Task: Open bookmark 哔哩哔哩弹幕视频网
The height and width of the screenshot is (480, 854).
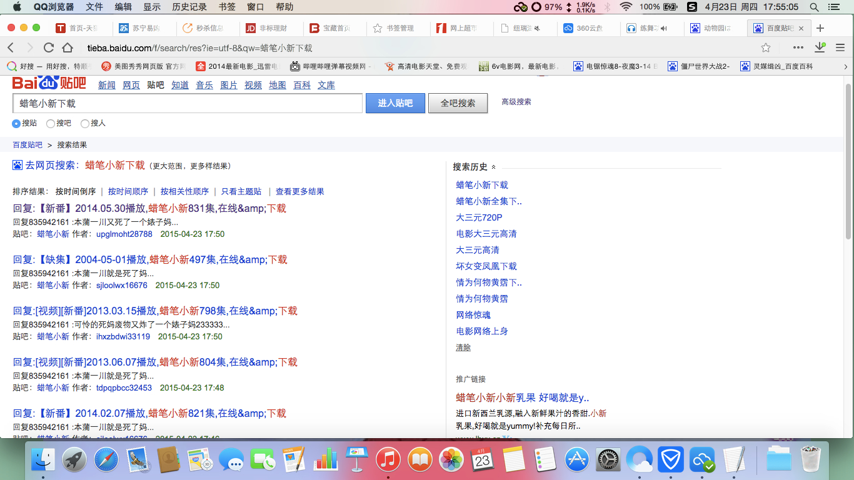Action: (331, 66)
